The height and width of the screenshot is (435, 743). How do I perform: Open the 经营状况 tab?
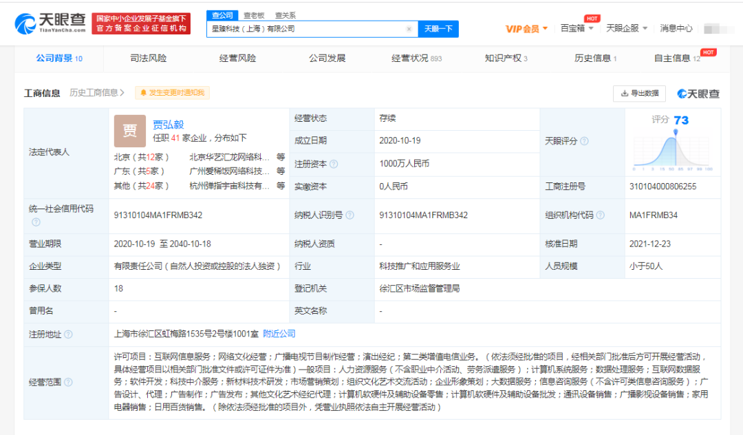(x=416, y=59)
